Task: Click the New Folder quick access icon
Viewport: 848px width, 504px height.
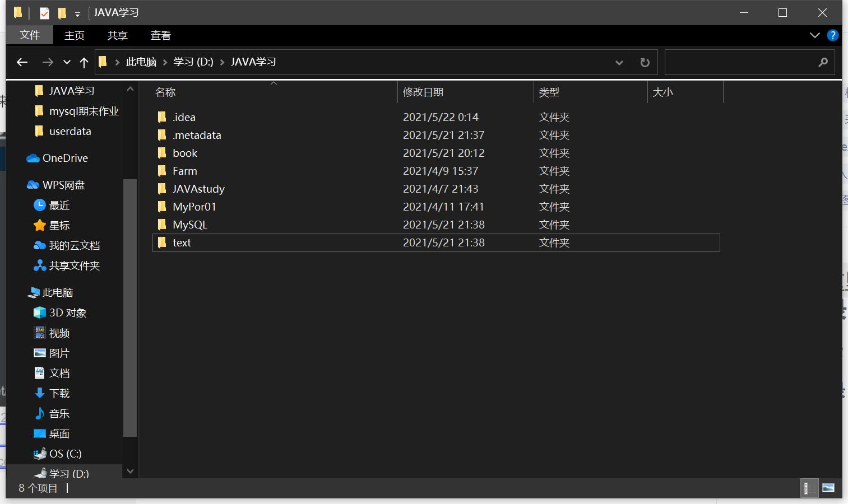Action: [62, 12]
